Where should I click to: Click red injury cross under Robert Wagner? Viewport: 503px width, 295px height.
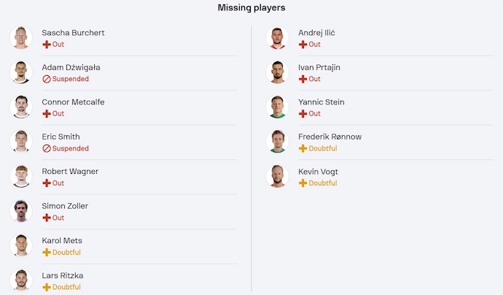[x=46, y=183]
